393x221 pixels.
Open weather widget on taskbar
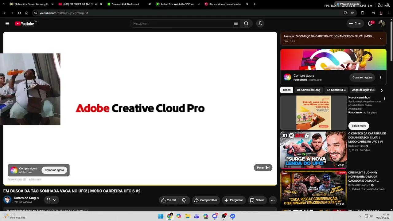15,216
